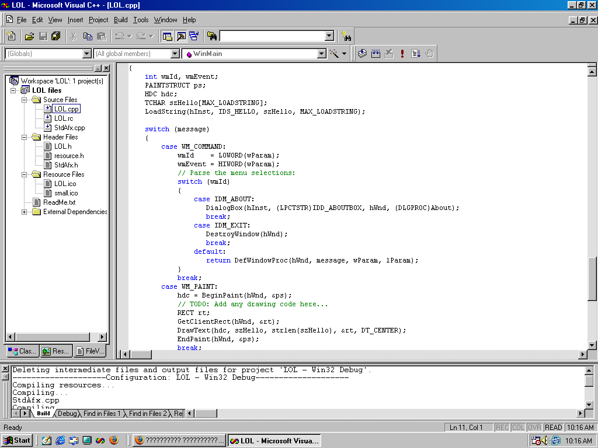Open the Project menu
Screen dimensions: 598x448
tap(98, 20)
